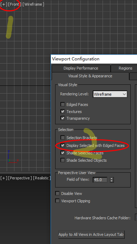The image size is (137, 244).
Task: Open the [+] menu of Front viewport
Action: tap(4, 4)
